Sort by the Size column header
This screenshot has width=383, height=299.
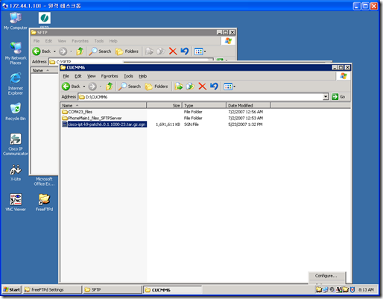pos(165,105)
